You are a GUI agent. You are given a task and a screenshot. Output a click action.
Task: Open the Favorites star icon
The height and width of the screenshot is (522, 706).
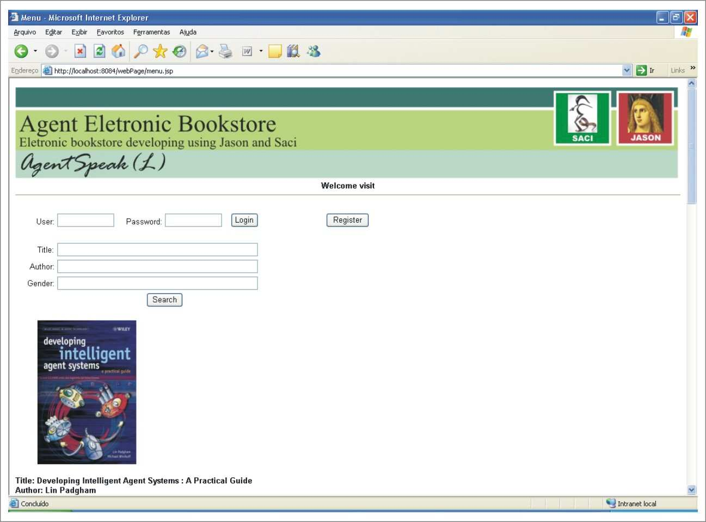click(160, 51)
